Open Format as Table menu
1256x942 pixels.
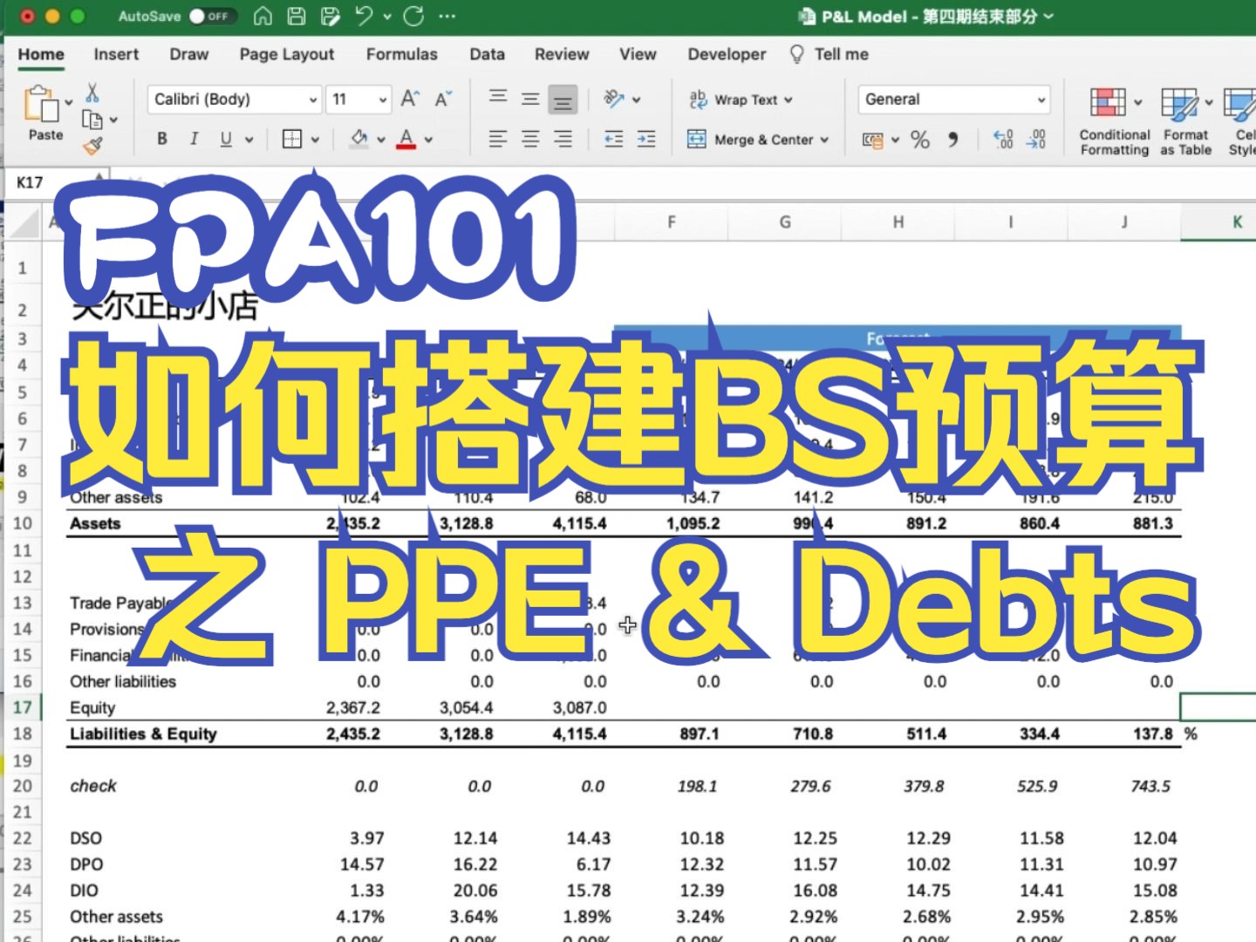1186,121
